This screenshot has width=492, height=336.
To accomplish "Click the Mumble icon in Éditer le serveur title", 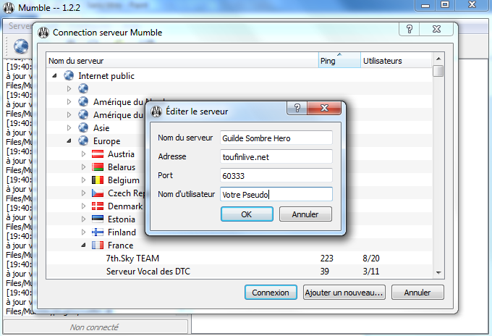I will click(156, 112).
